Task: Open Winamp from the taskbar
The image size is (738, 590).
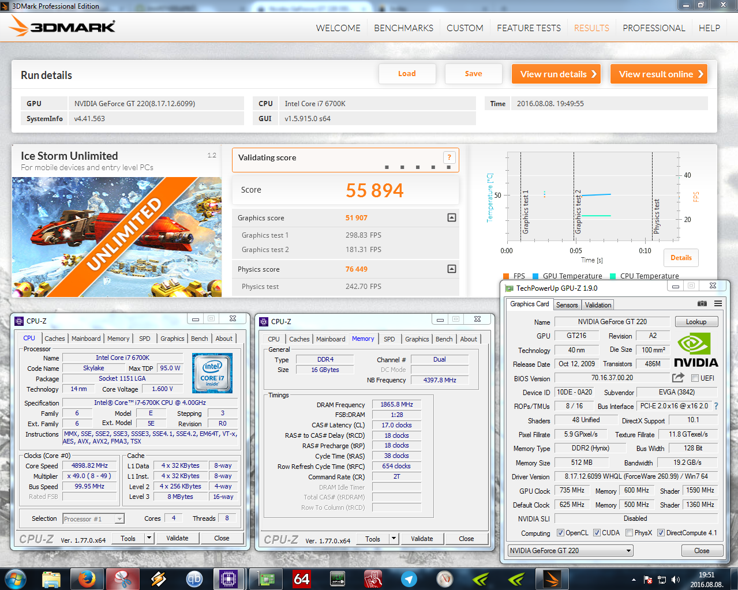Action: tap(159, 578)
